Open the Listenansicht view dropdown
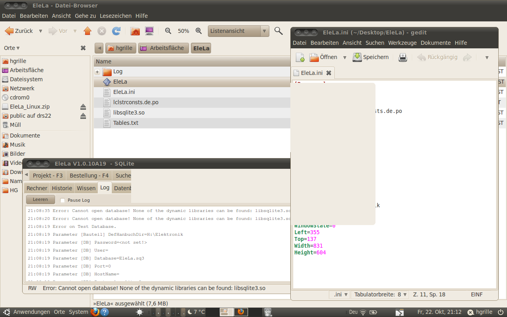Viewport: 507px width, 317px height. click(x=238, y=31)
